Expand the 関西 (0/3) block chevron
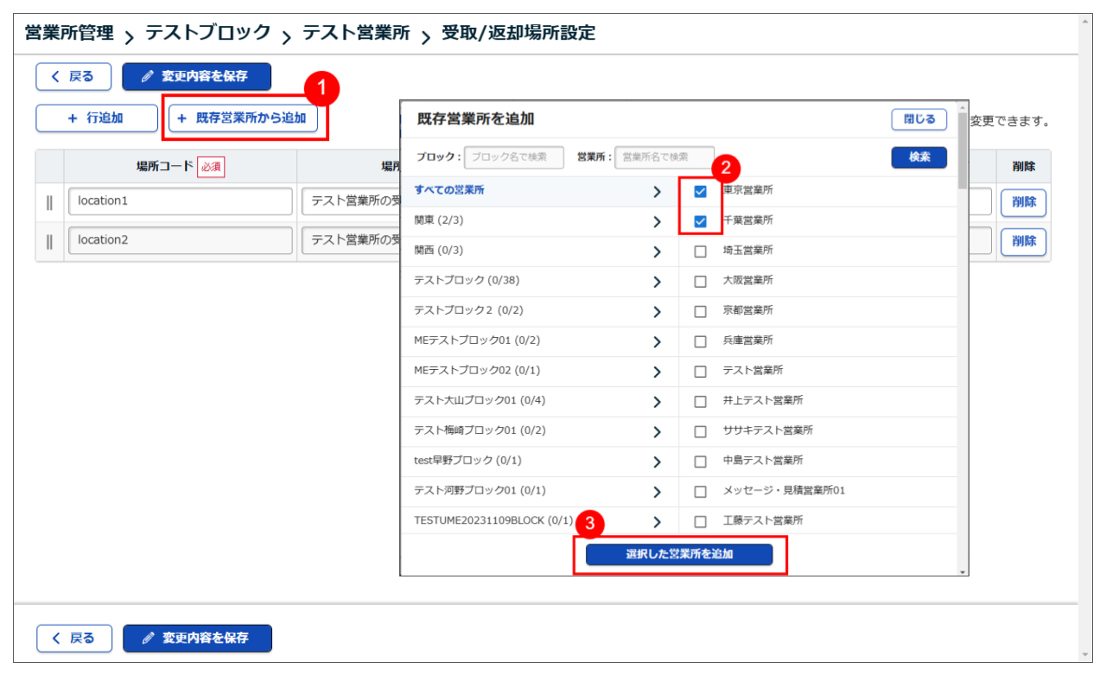The width and height of the screenshot is (1106, 675). pyautogui.click(x=657, y=252)
